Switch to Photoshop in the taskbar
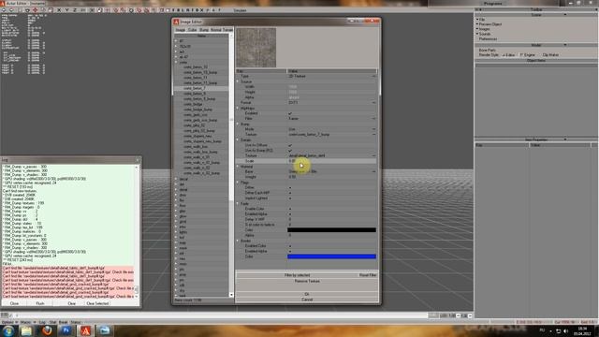The image size is (599, 337). tap(66, 330)
